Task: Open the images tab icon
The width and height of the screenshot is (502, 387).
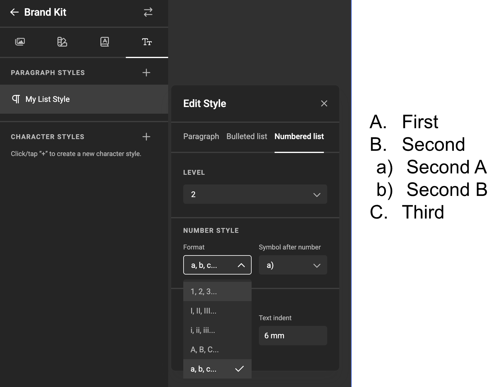Action: 20,42
